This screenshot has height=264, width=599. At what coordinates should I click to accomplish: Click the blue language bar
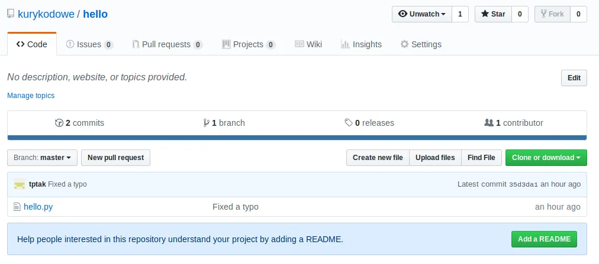point(297,138)
